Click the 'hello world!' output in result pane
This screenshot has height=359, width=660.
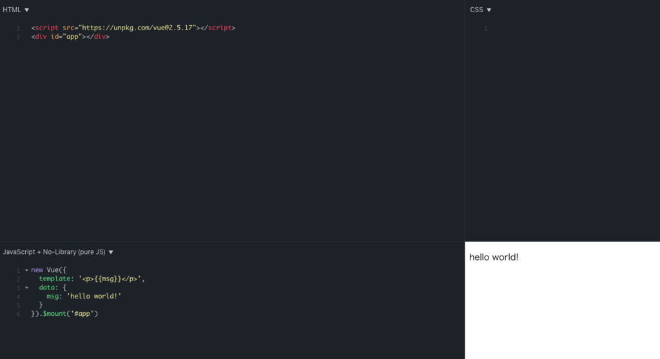(x=494, y=257)
